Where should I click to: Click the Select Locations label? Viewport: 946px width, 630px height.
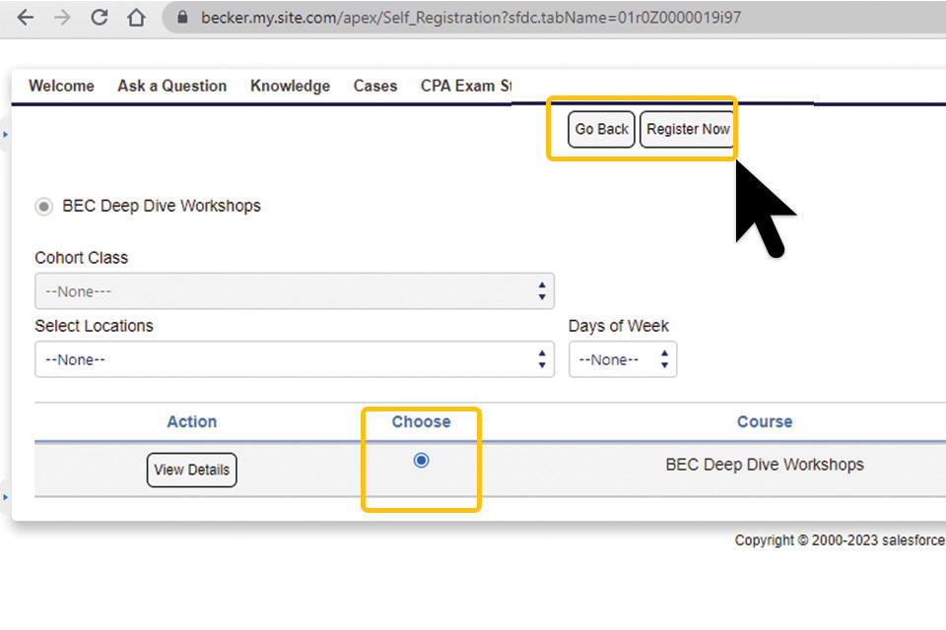pos(95,326)
